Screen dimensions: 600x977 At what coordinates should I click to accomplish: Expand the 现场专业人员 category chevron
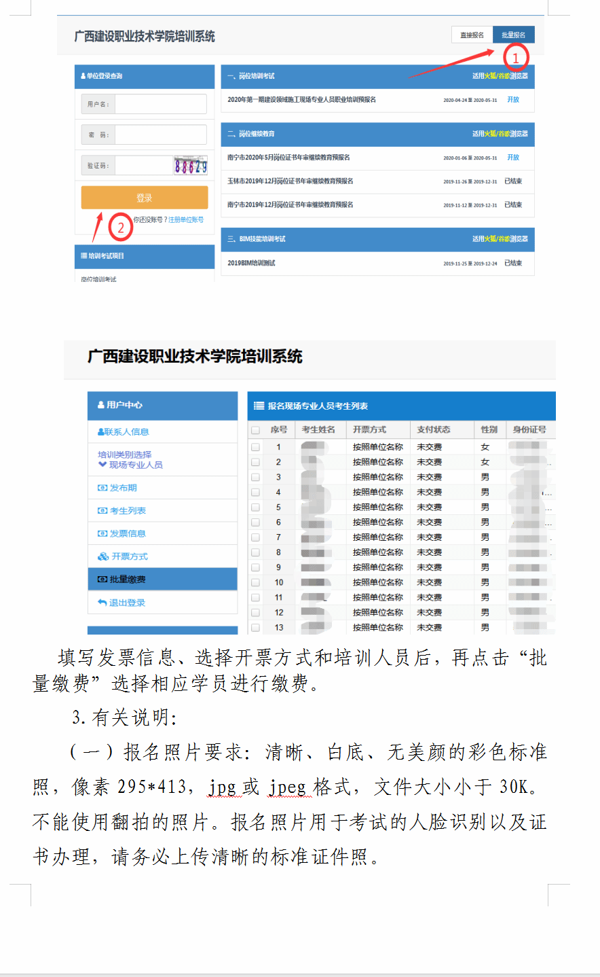[102, 465]
